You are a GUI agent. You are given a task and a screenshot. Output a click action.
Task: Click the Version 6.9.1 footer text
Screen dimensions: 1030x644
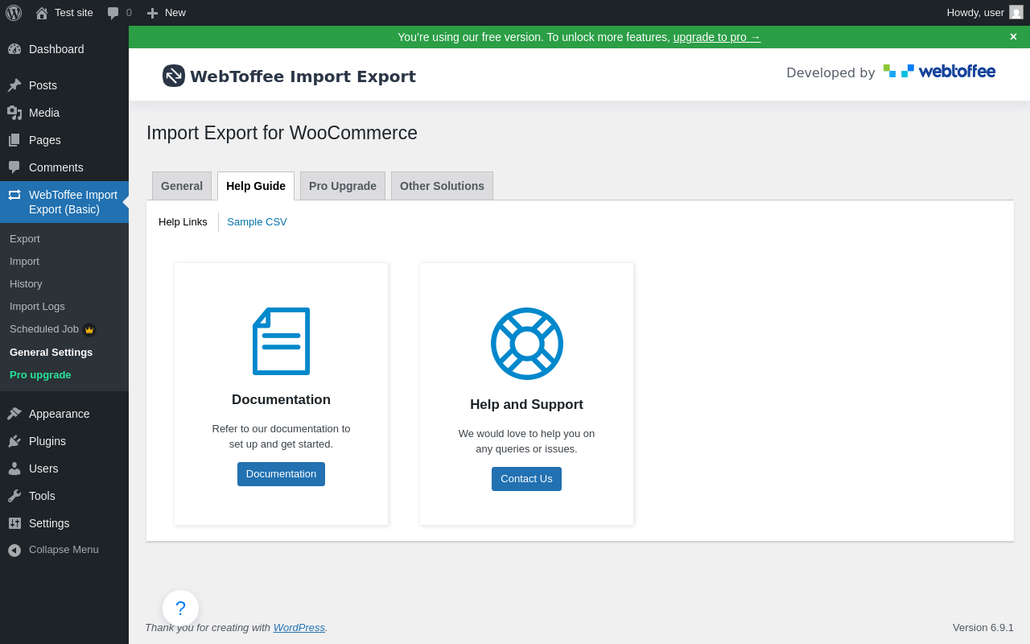pyautogui.click(x=983, y=628)
